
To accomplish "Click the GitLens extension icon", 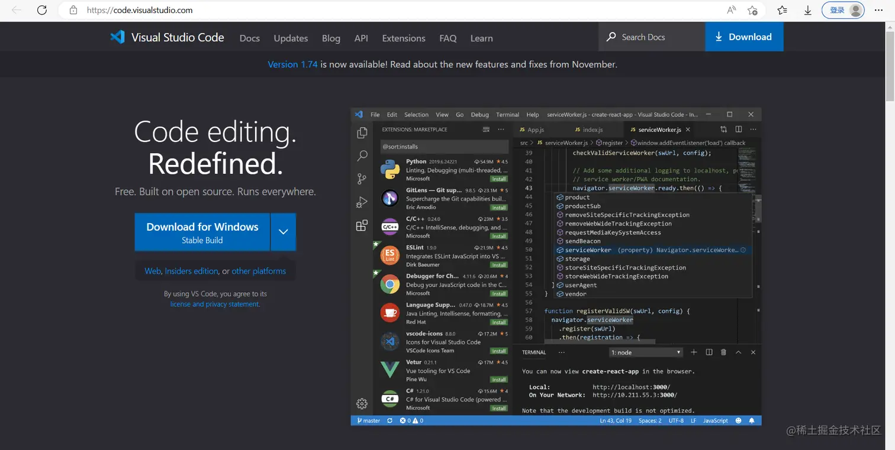I will coord(389,198).
